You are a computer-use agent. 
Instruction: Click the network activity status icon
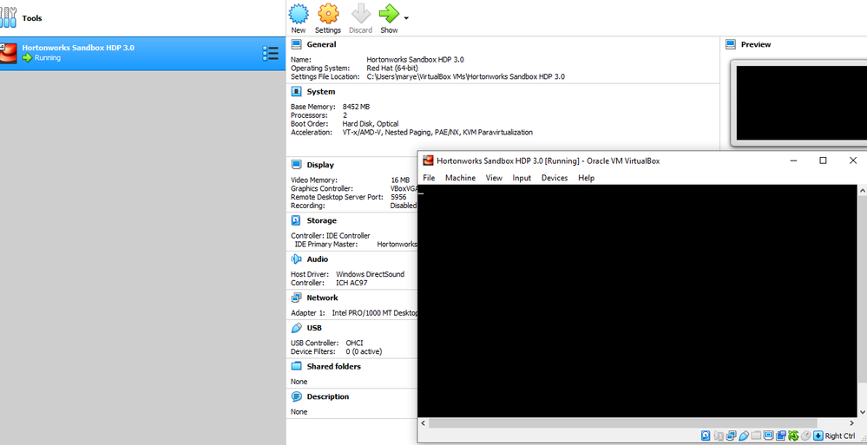731,436
